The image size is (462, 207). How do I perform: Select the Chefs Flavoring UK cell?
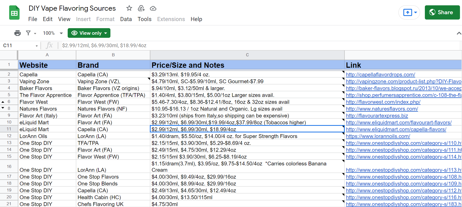[x=113, y=204]
